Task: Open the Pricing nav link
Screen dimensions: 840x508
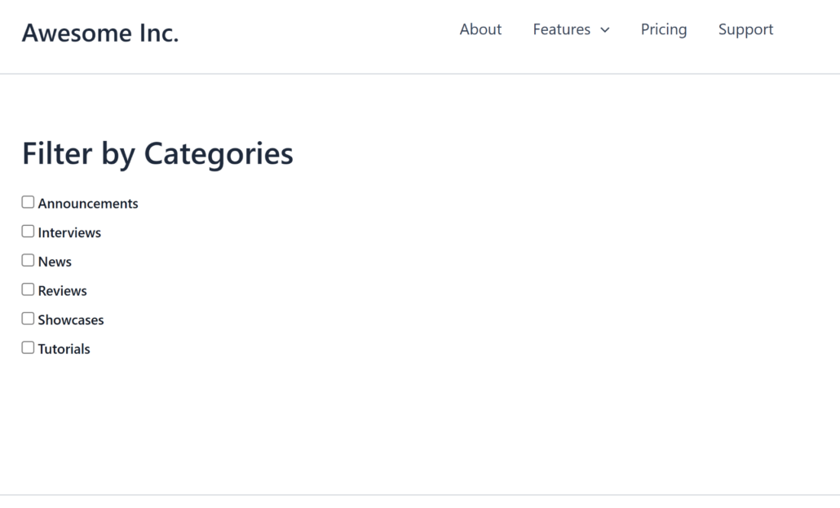Action: coord(663,29)
